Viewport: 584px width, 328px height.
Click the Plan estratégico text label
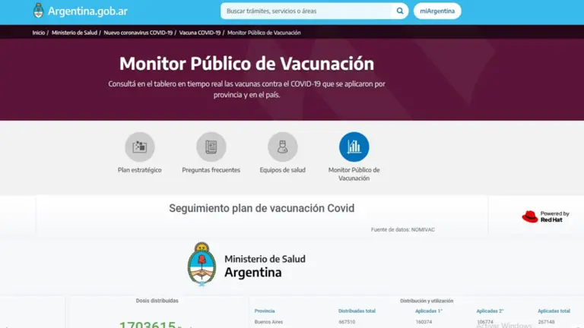coord(139,170)
